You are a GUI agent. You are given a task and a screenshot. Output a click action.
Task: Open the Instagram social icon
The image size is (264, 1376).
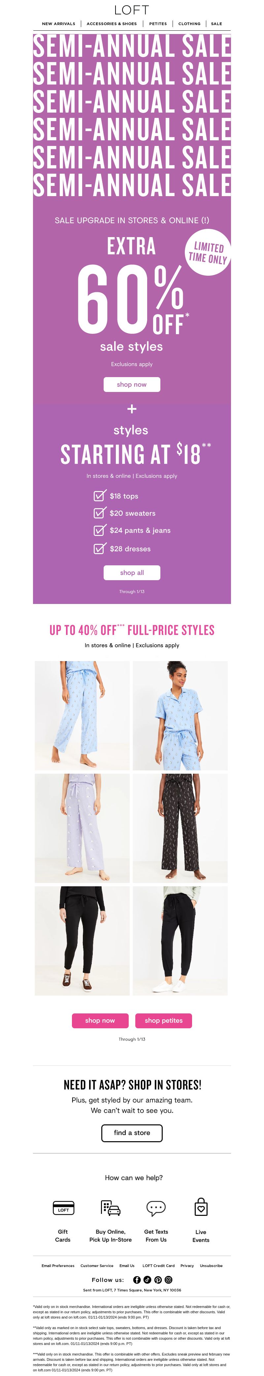tap(169, 1280)
